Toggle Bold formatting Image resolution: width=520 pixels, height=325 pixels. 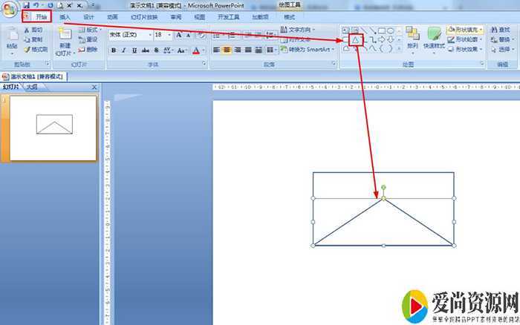pos(114,50)
